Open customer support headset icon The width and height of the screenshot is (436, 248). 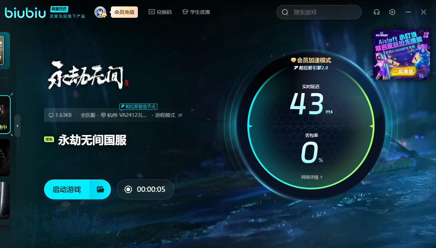377,12
